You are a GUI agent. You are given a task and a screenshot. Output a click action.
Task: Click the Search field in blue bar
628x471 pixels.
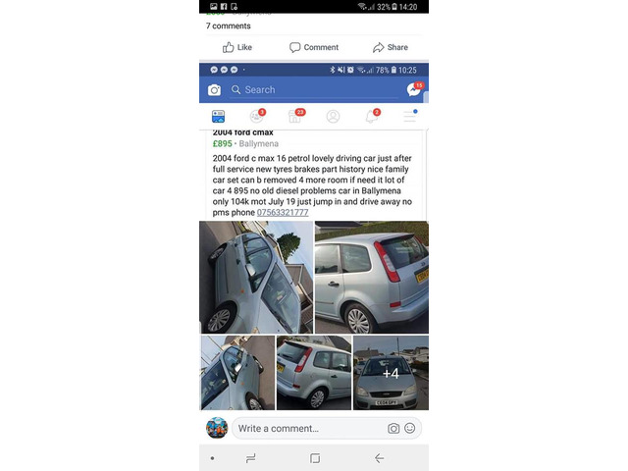[x=314, y=89]
